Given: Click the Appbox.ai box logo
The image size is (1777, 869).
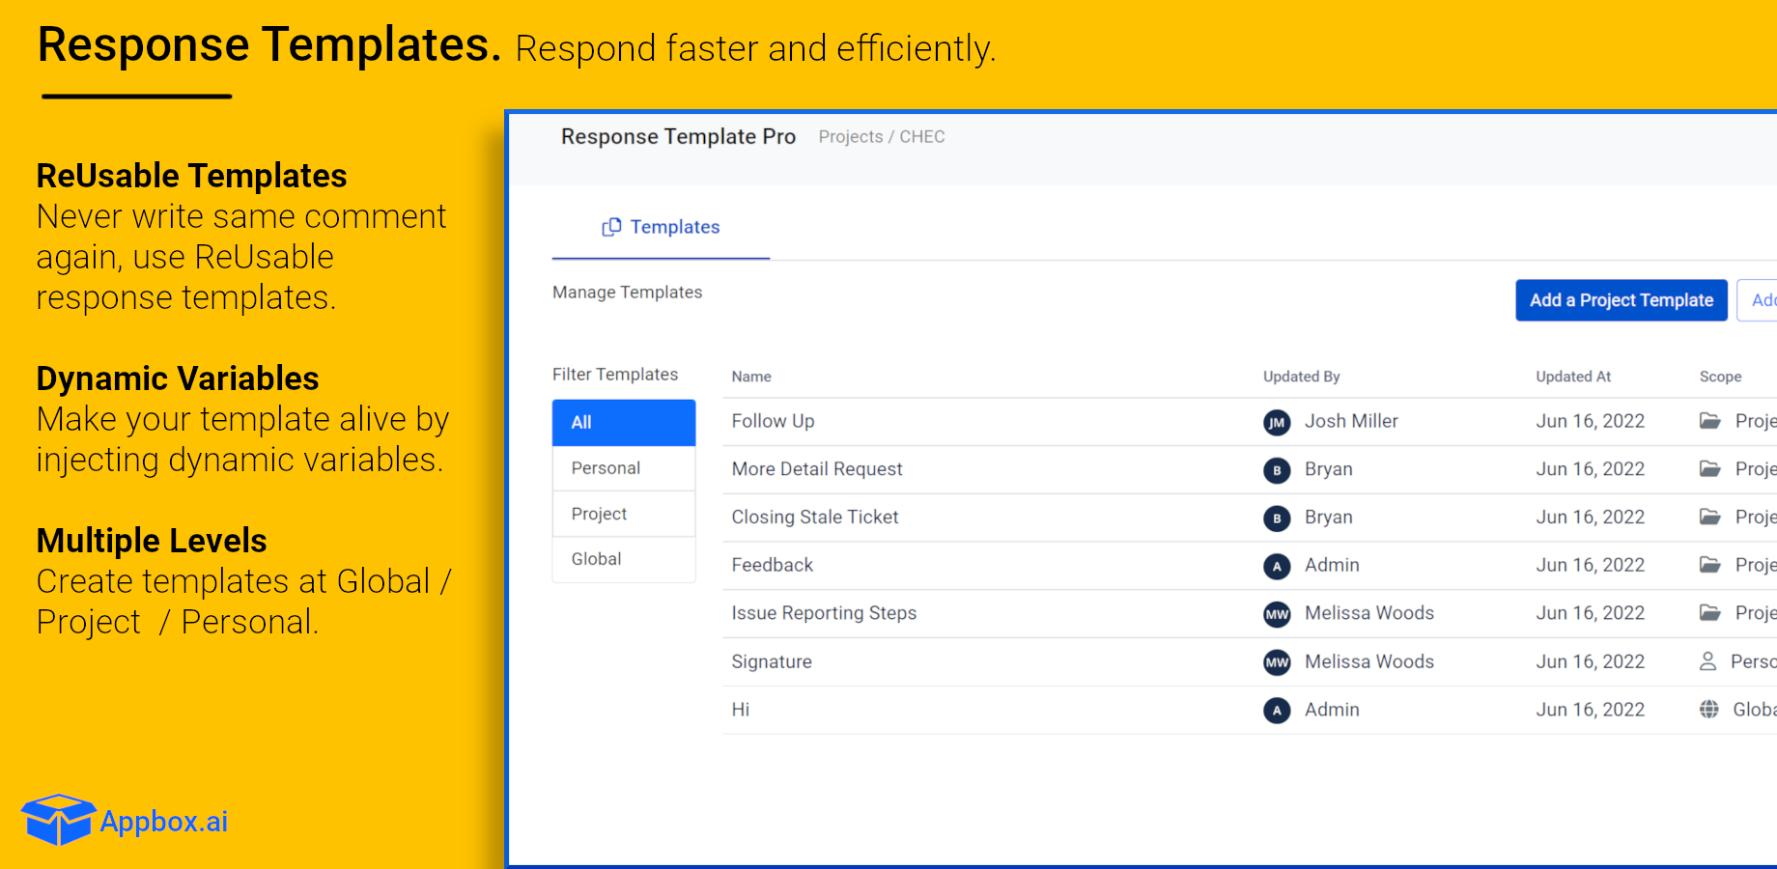Looking at the screenshot, I should coord(59,820).
